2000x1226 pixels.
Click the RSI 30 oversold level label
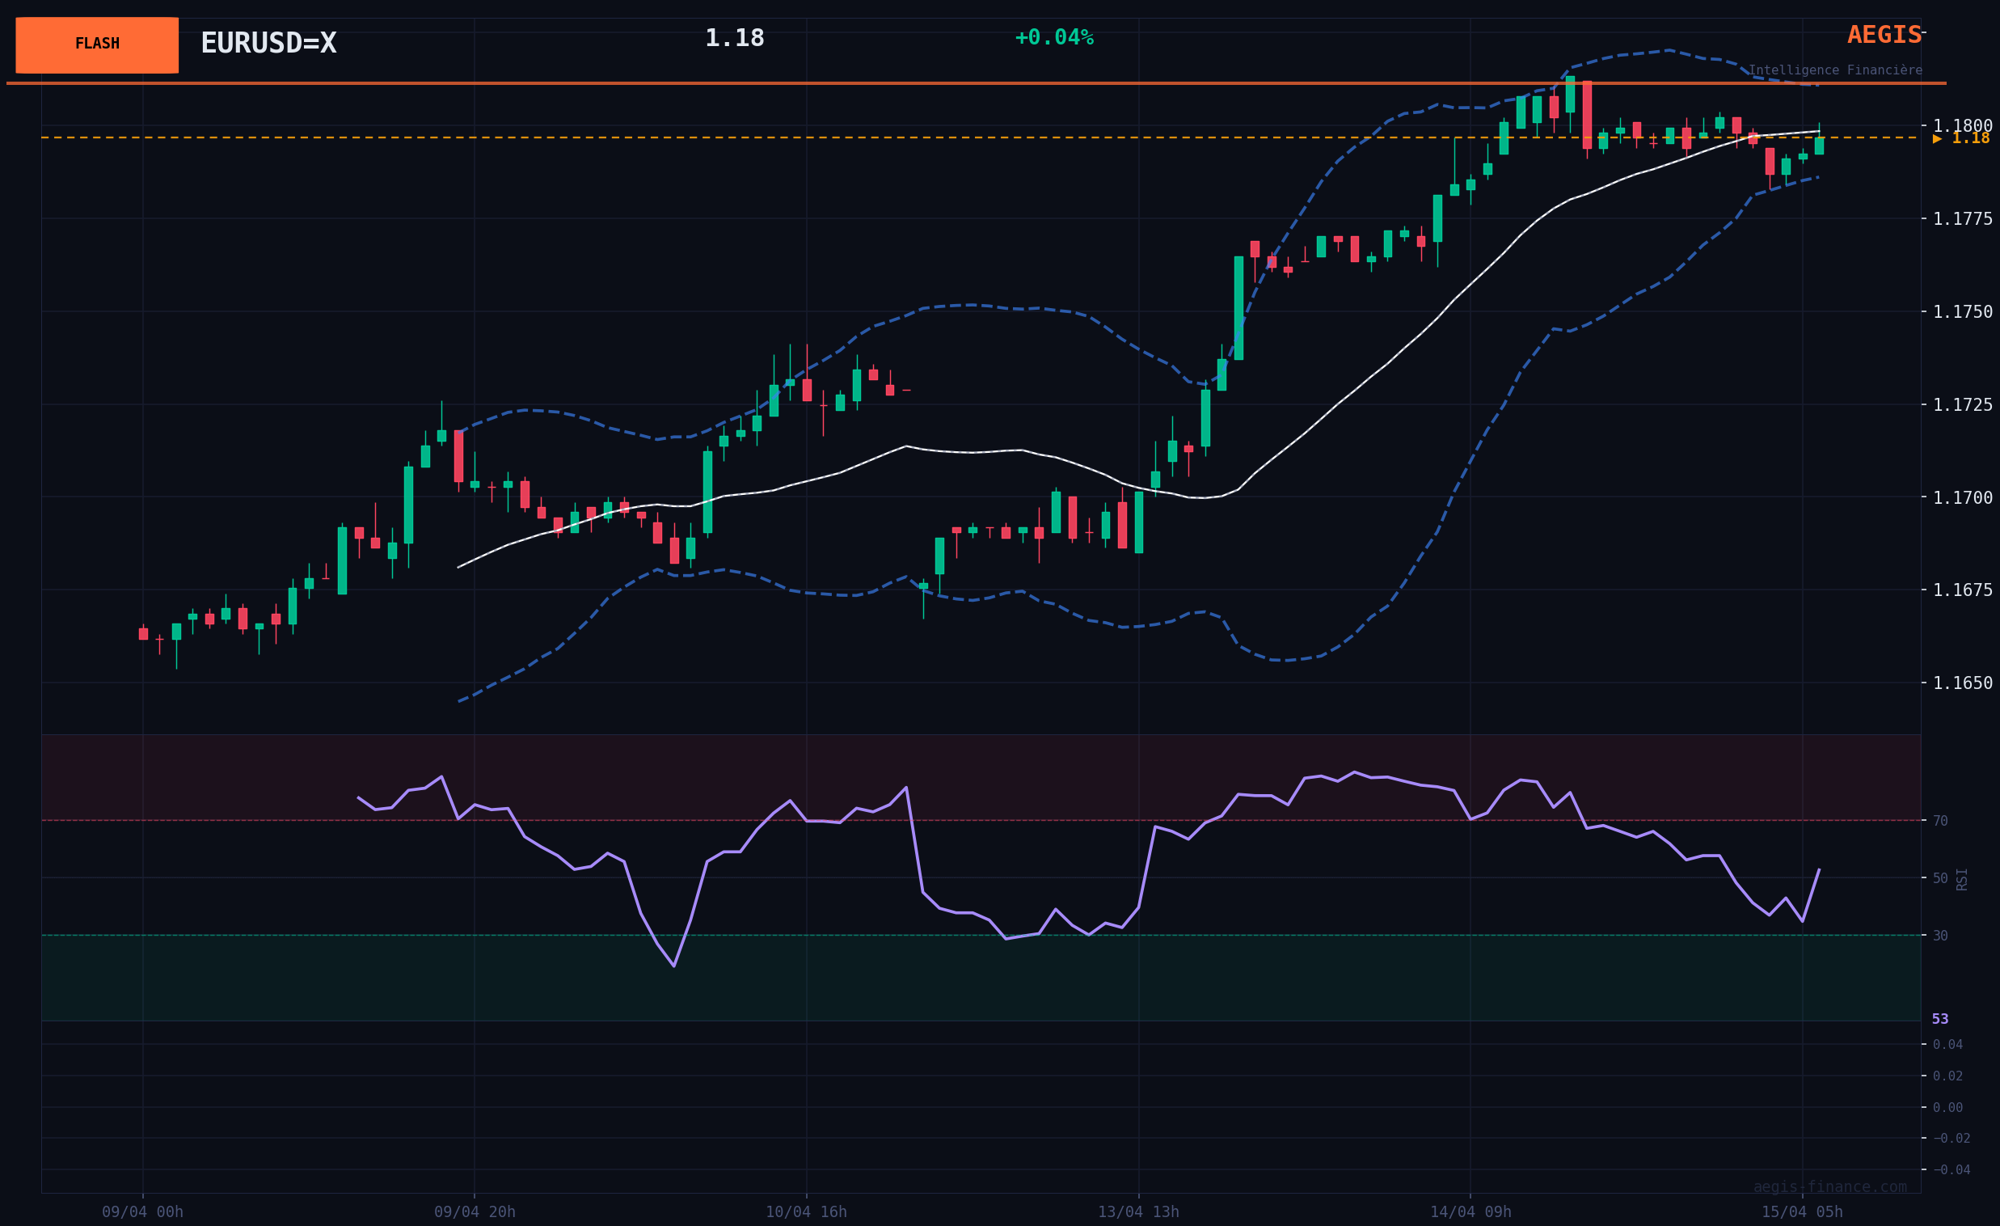tap(1940, 936)
